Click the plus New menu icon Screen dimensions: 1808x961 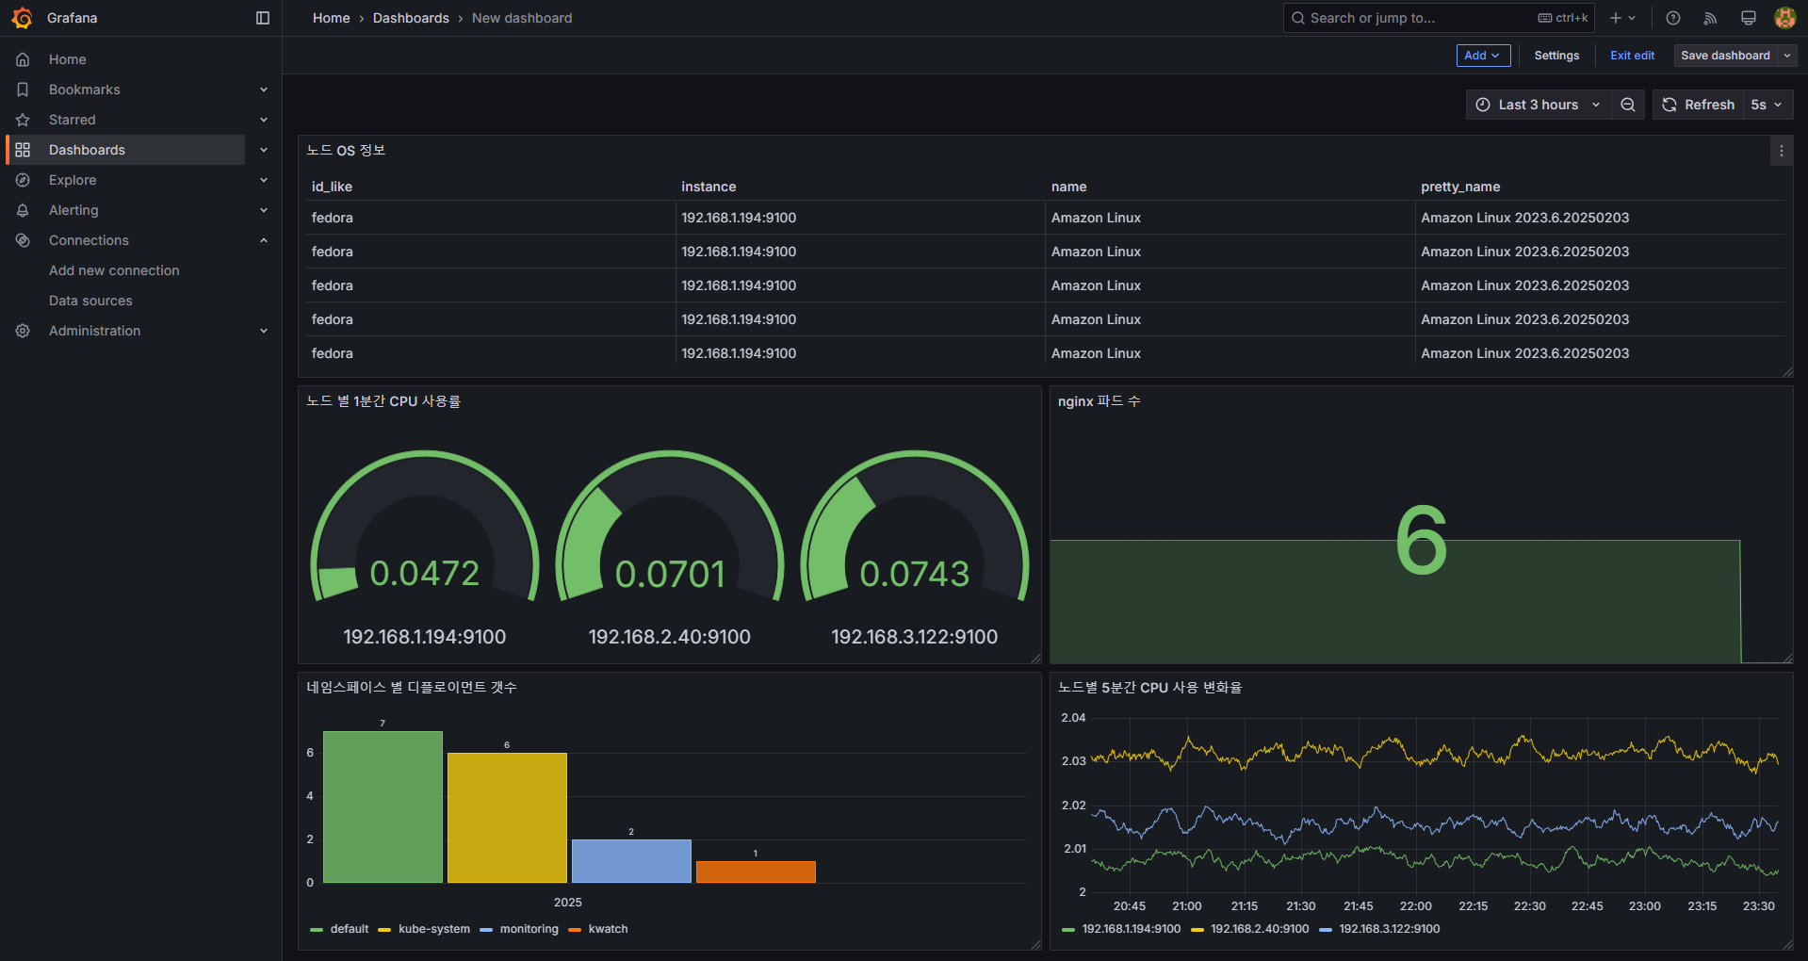tap(1622, 18)
